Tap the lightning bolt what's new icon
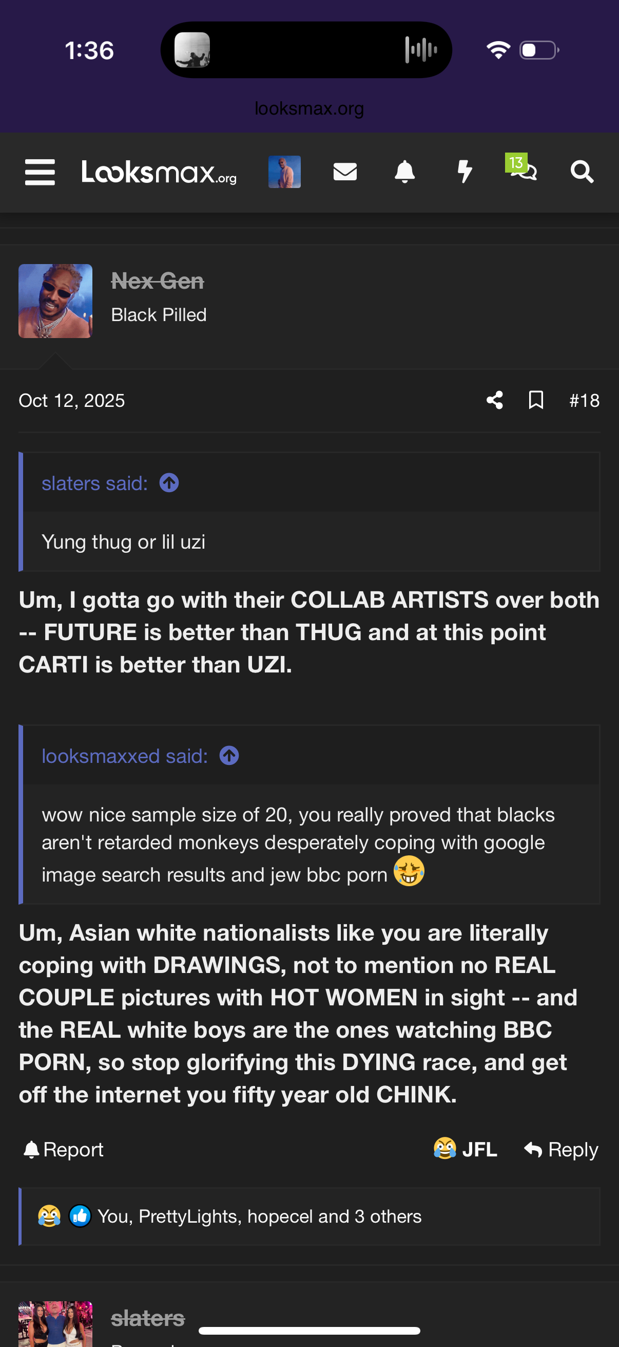The width and height of the screenshot is (619, 1347). click(465, 172)
